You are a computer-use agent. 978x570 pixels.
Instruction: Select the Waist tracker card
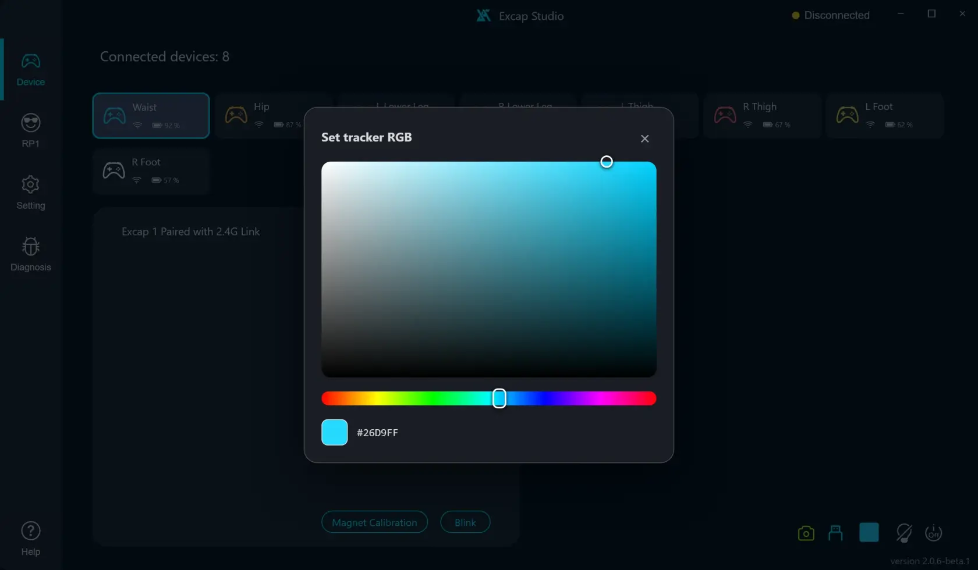(x=151, y=115)
